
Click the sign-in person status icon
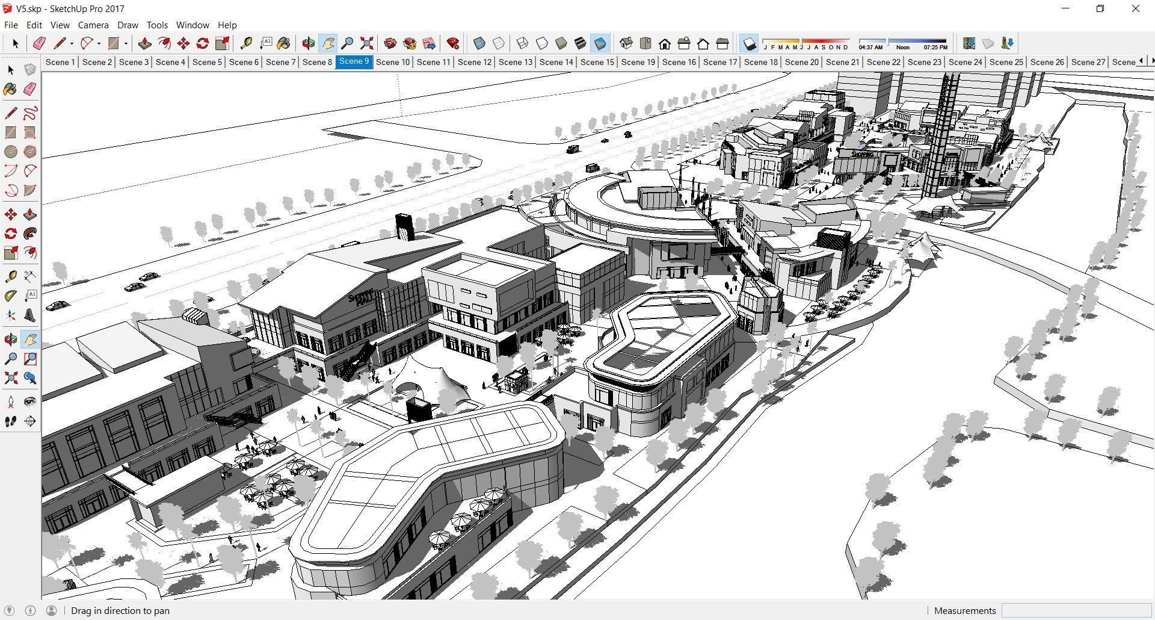51,610
